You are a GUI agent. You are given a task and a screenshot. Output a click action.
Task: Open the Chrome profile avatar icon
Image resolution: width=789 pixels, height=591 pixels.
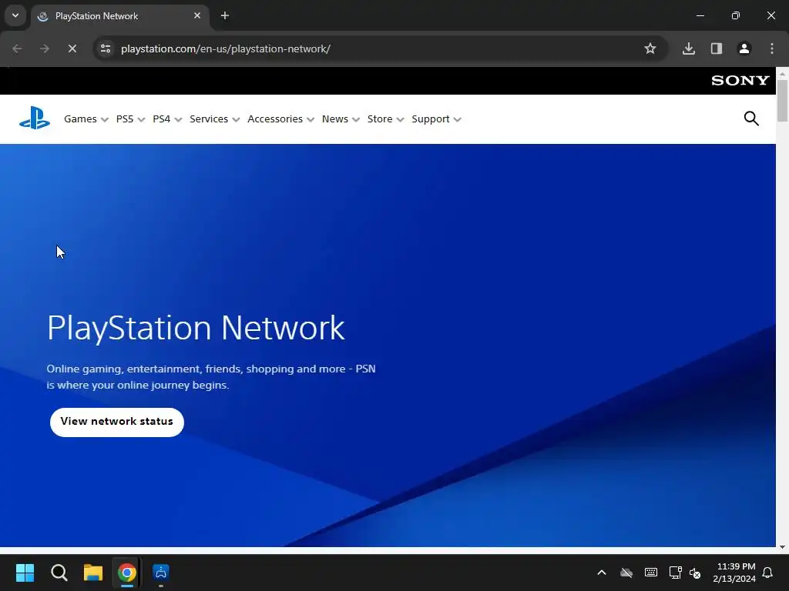744,48
